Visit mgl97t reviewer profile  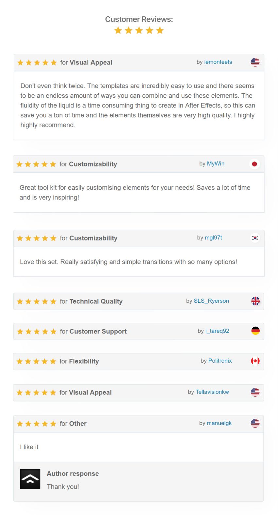tap(214, 238)
